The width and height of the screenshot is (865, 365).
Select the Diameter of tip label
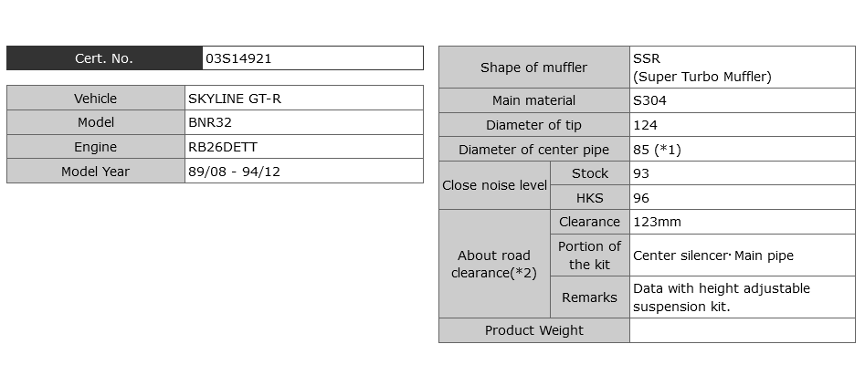[533, 125]
